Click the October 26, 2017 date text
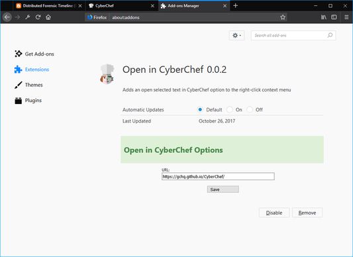The width and height of the screenshot is (353, 257). pyautogui.click(x=217, y=121)
